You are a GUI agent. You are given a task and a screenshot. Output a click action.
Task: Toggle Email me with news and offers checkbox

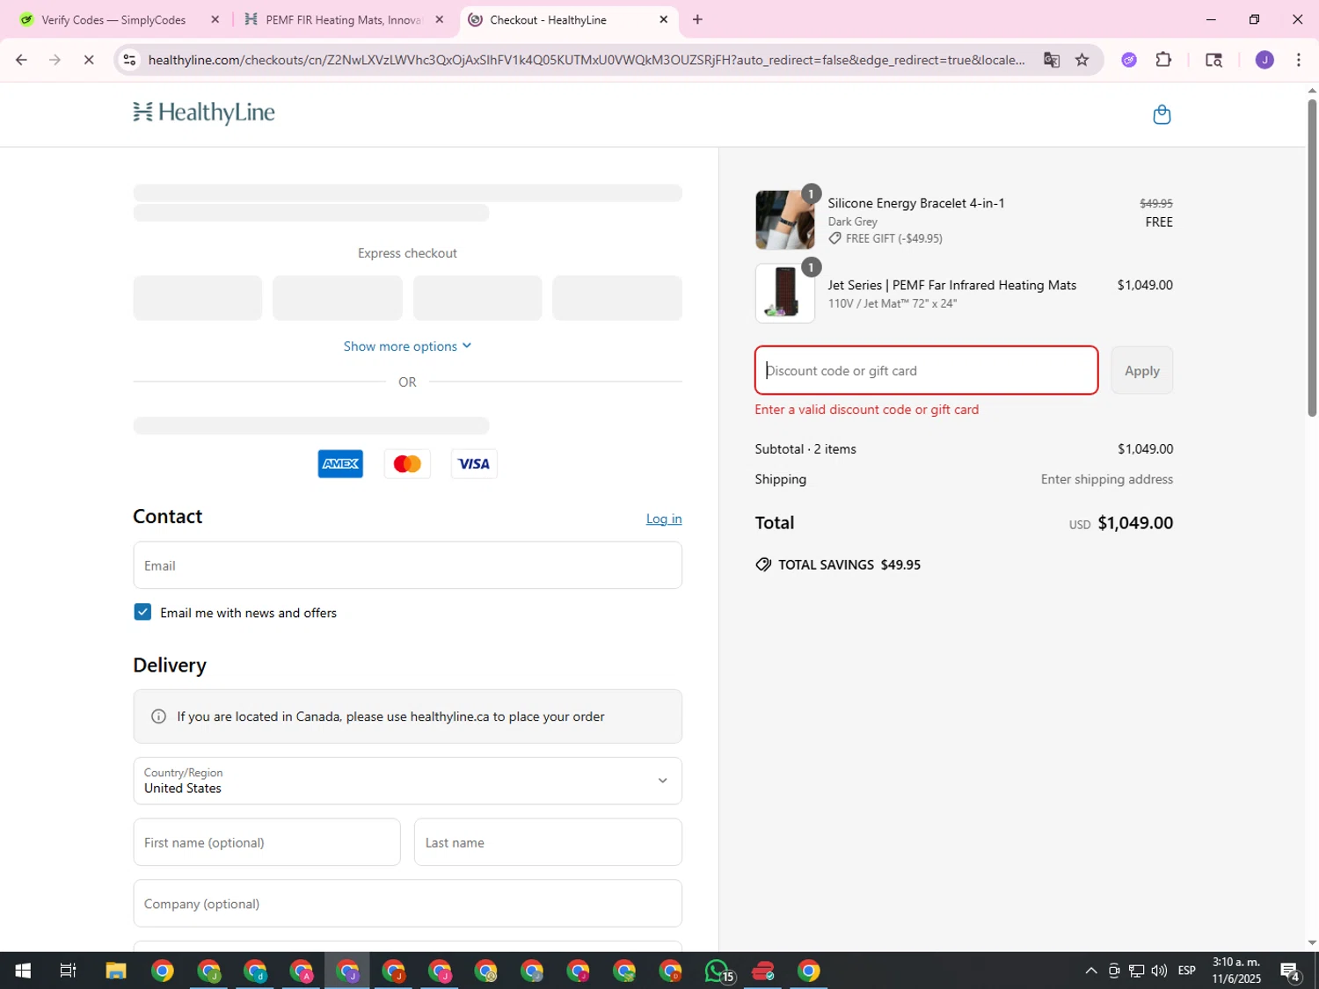point(142,612)
